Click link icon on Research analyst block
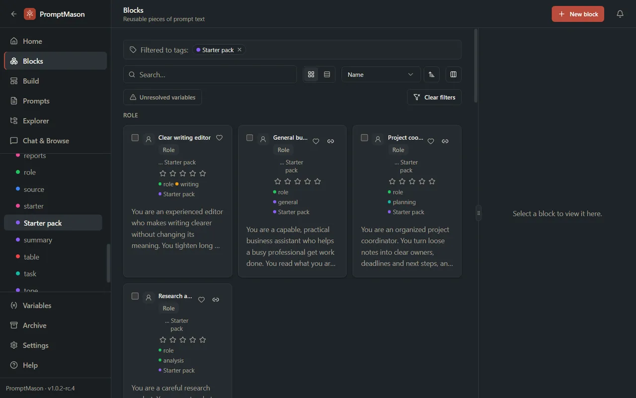Screen dimensions: 636x398 (x=216, y=299)
